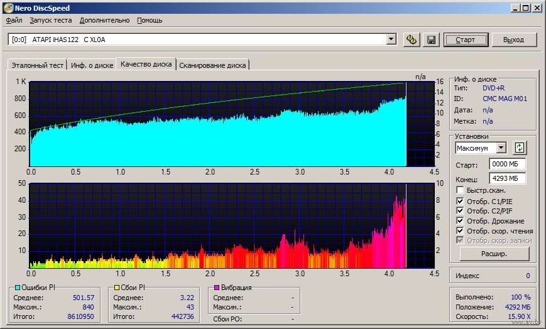
Task: Switch to the Инф. о диске tab
Action: [92, 65]
